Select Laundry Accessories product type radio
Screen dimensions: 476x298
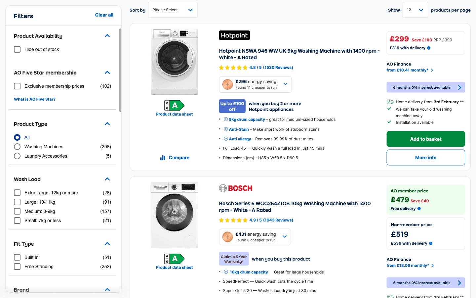tap(17, 156)
